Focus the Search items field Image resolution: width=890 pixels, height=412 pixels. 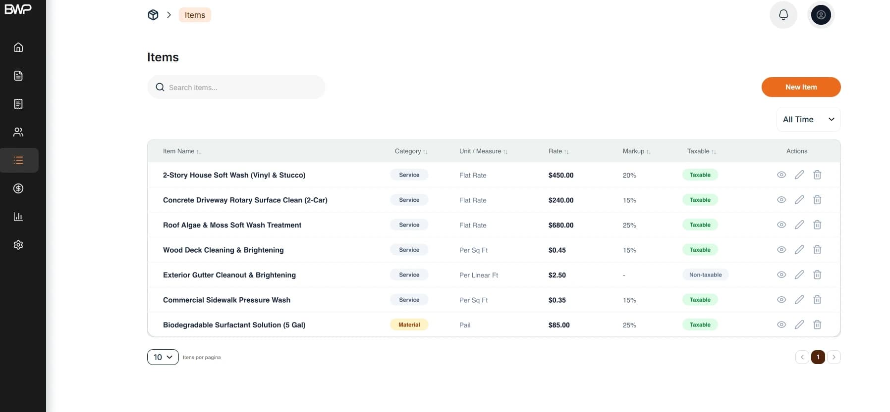point(236,87)
